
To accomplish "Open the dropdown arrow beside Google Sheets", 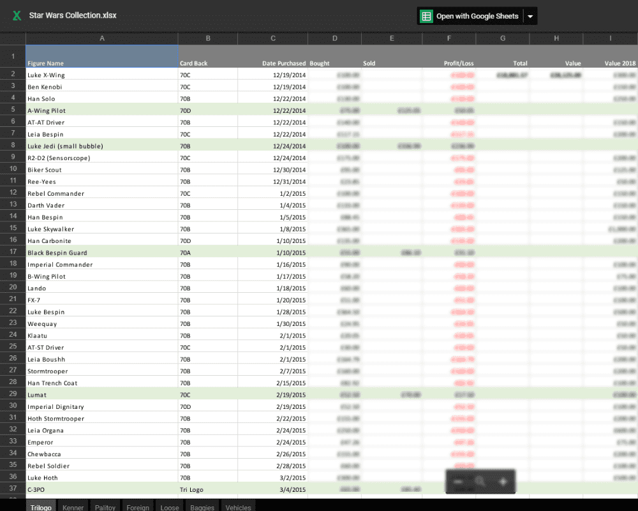I will tap(530, 17).
